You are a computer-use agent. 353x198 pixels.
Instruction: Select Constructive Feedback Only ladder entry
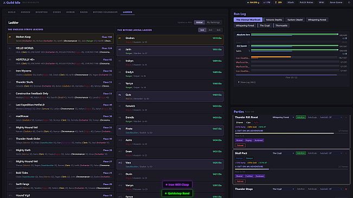(x=60, y=95)
